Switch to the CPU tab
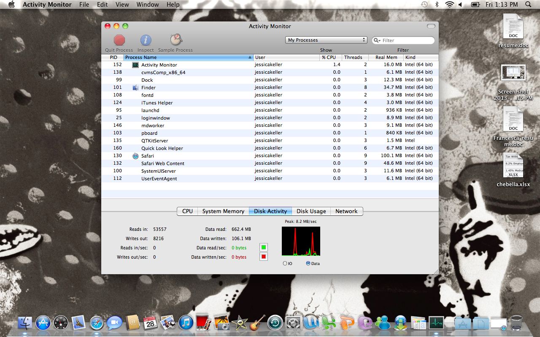This screenshot has width=540, height=337. 187,211
